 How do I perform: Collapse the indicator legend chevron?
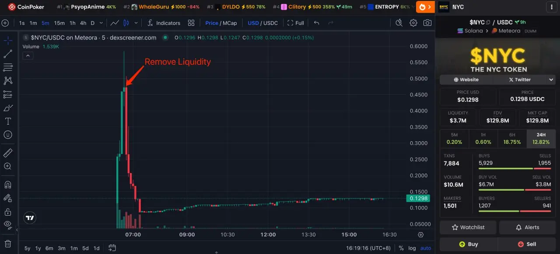click(28, 56)
